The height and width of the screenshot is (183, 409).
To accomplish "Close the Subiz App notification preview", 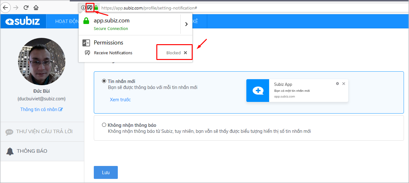I will pyautogui.click(x=344, y=84).
